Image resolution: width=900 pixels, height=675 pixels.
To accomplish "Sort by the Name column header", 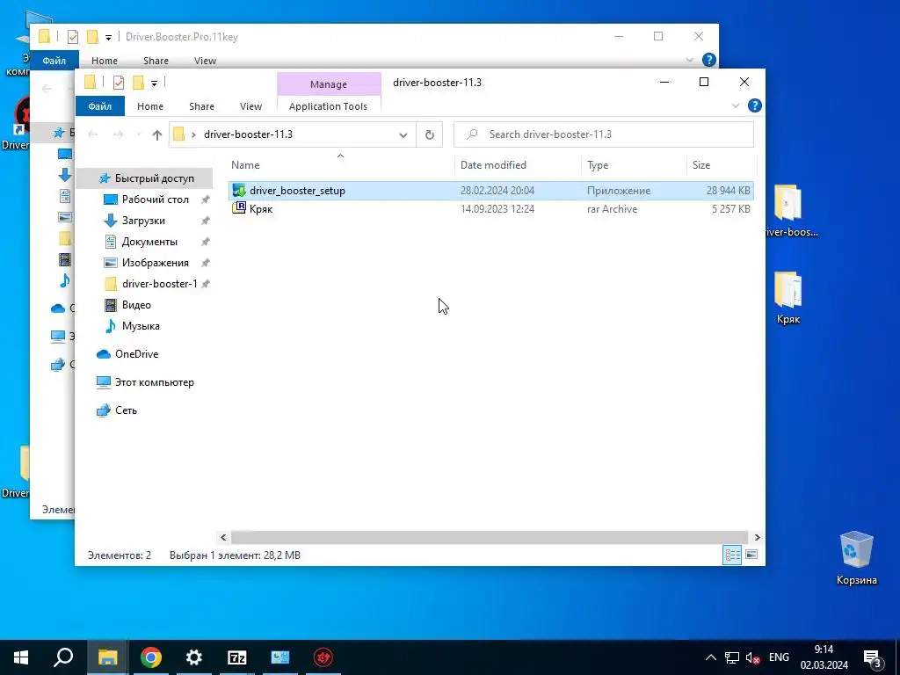I will pyautogui.click(x=341, y=164).
